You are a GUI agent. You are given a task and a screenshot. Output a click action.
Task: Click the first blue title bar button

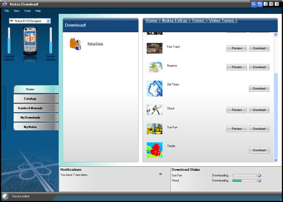click(254, 4)
